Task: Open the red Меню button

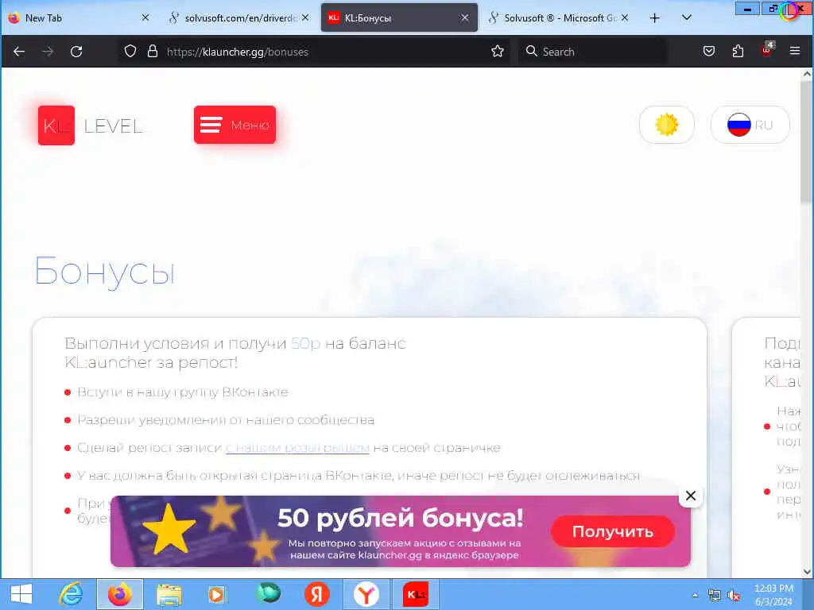Action: pyautogui.click(x=235, y=125)
